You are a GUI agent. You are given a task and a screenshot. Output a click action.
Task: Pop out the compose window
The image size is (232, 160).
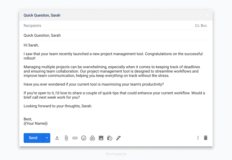click(200, 15)
